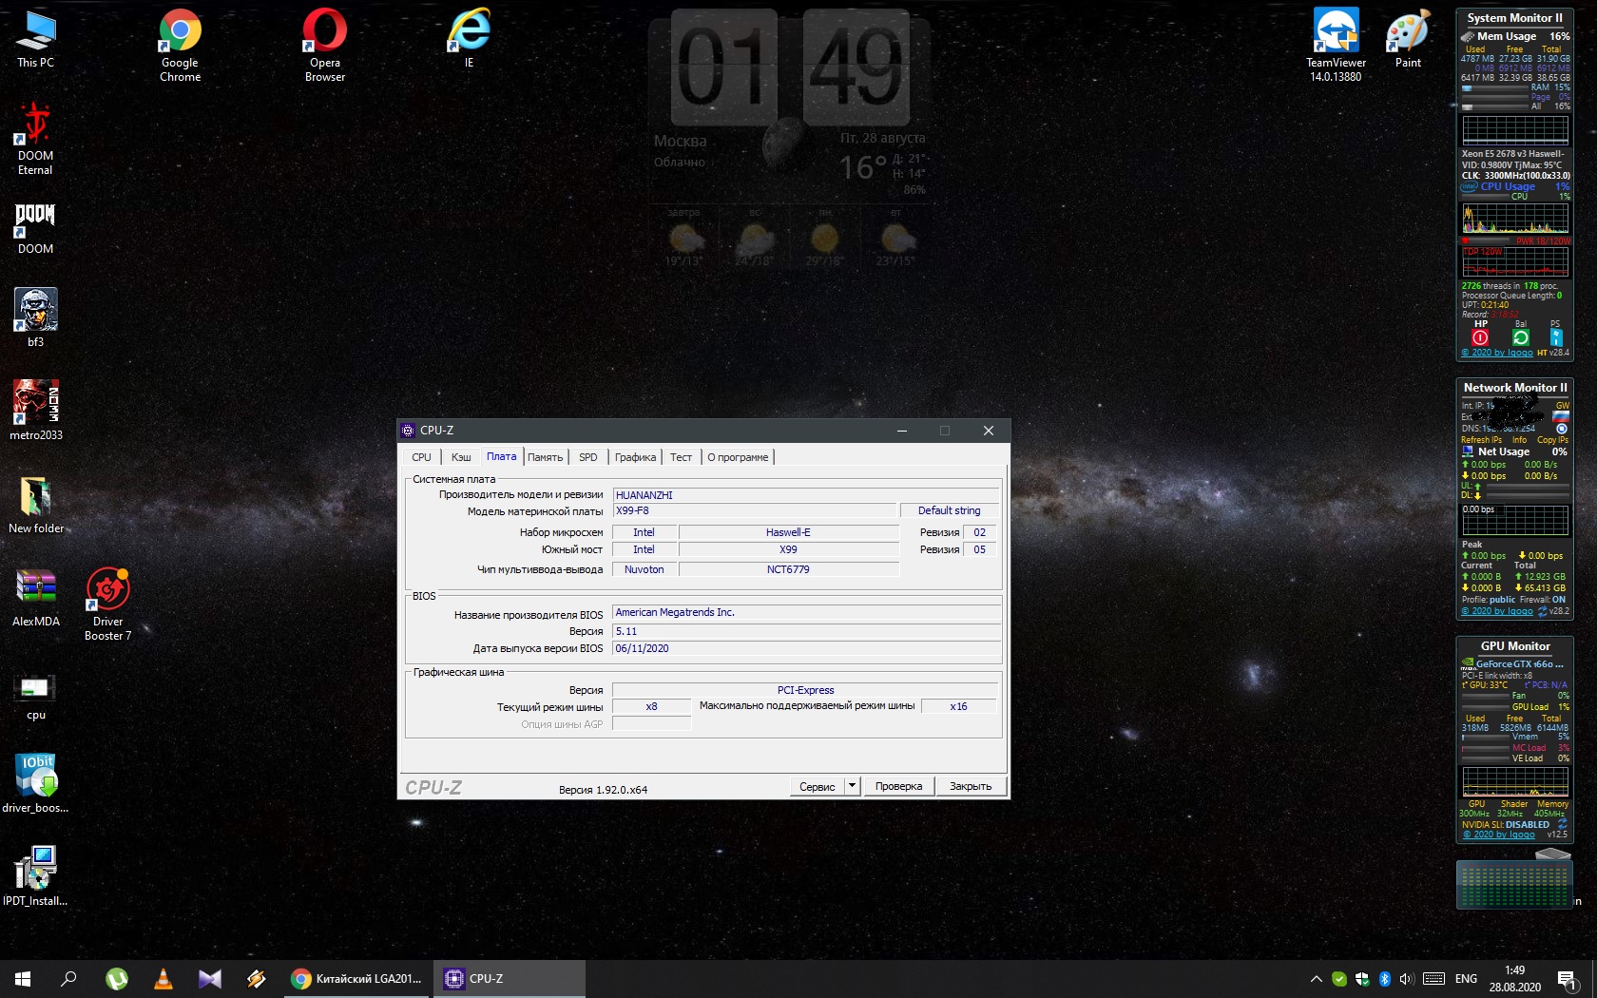1597x998 pixels.
Task: Switch to the Кэш tab
Action: (461, 457)
